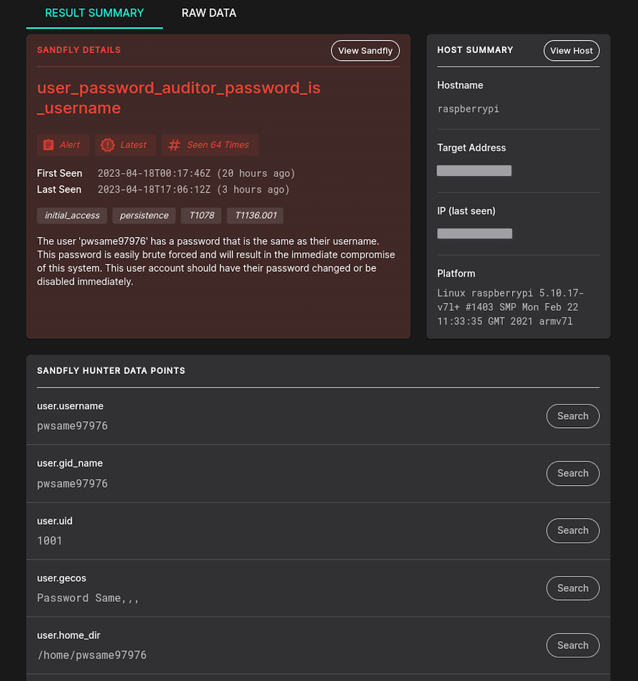Click the Alert badge icon

(x=63, y=144)
